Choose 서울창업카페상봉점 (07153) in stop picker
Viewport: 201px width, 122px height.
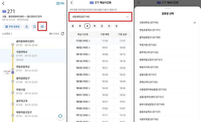(168, 89)
